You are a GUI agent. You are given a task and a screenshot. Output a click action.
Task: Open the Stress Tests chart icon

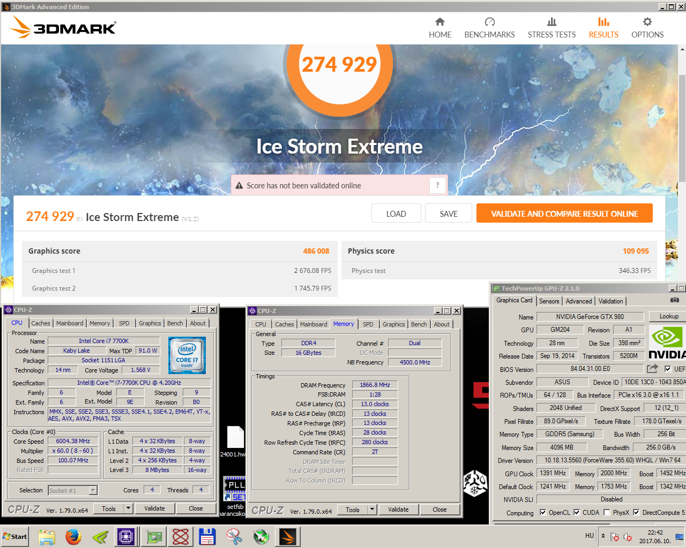coord(551,22)
